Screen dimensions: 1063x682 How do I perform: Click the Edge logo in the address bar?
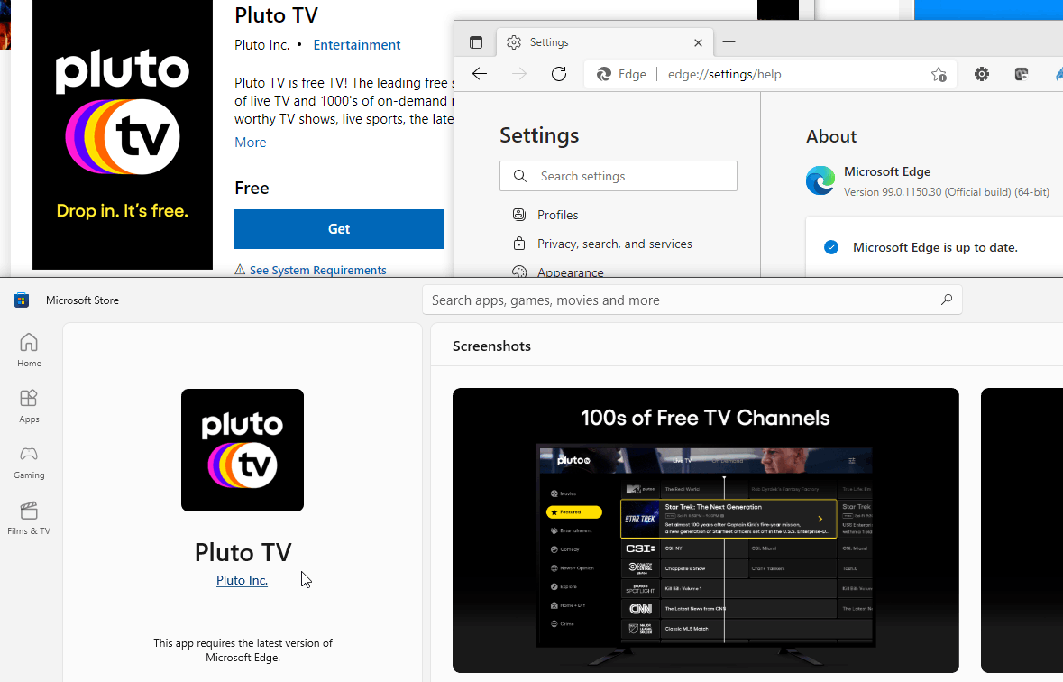[x=604, y=75]
